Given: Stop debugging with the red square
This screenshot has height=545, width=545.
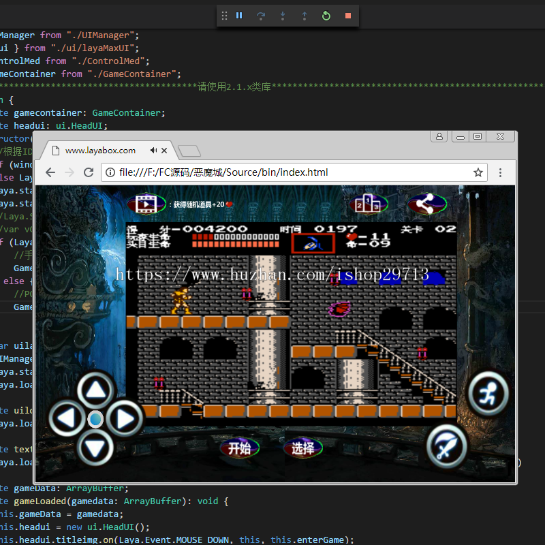Looking at the screenshot, I should pyautogui.click(x=348, y=16).
